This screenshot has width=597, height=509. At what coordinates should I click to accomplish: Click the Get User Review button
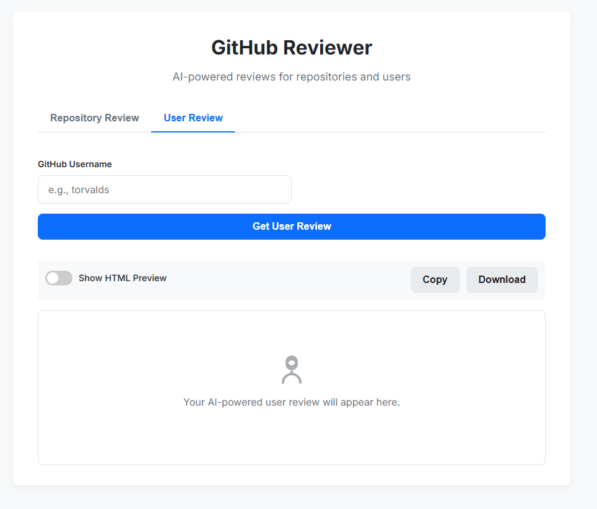pos(291,227)
